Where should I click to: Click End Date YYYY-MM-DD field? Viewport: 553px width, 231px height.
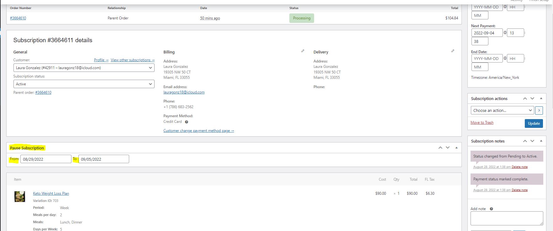point(487,58)
